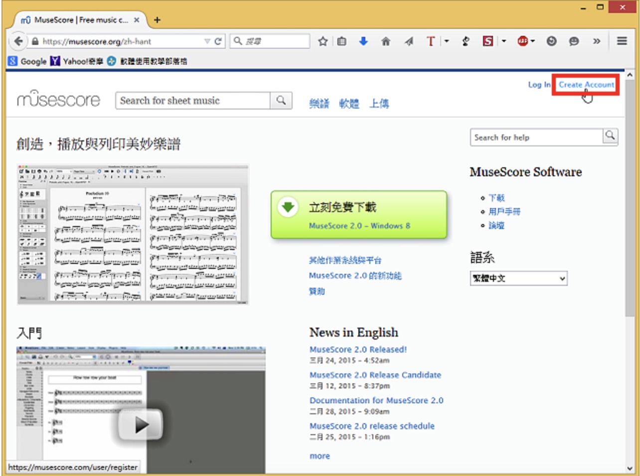Screen dimensions: 640x476
Task: Click the Adblock Plus ABP icon
Action: click(522, 41)
